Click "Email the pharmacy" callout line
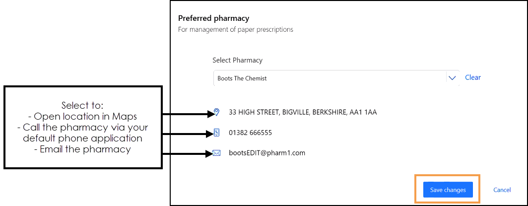 83,149
